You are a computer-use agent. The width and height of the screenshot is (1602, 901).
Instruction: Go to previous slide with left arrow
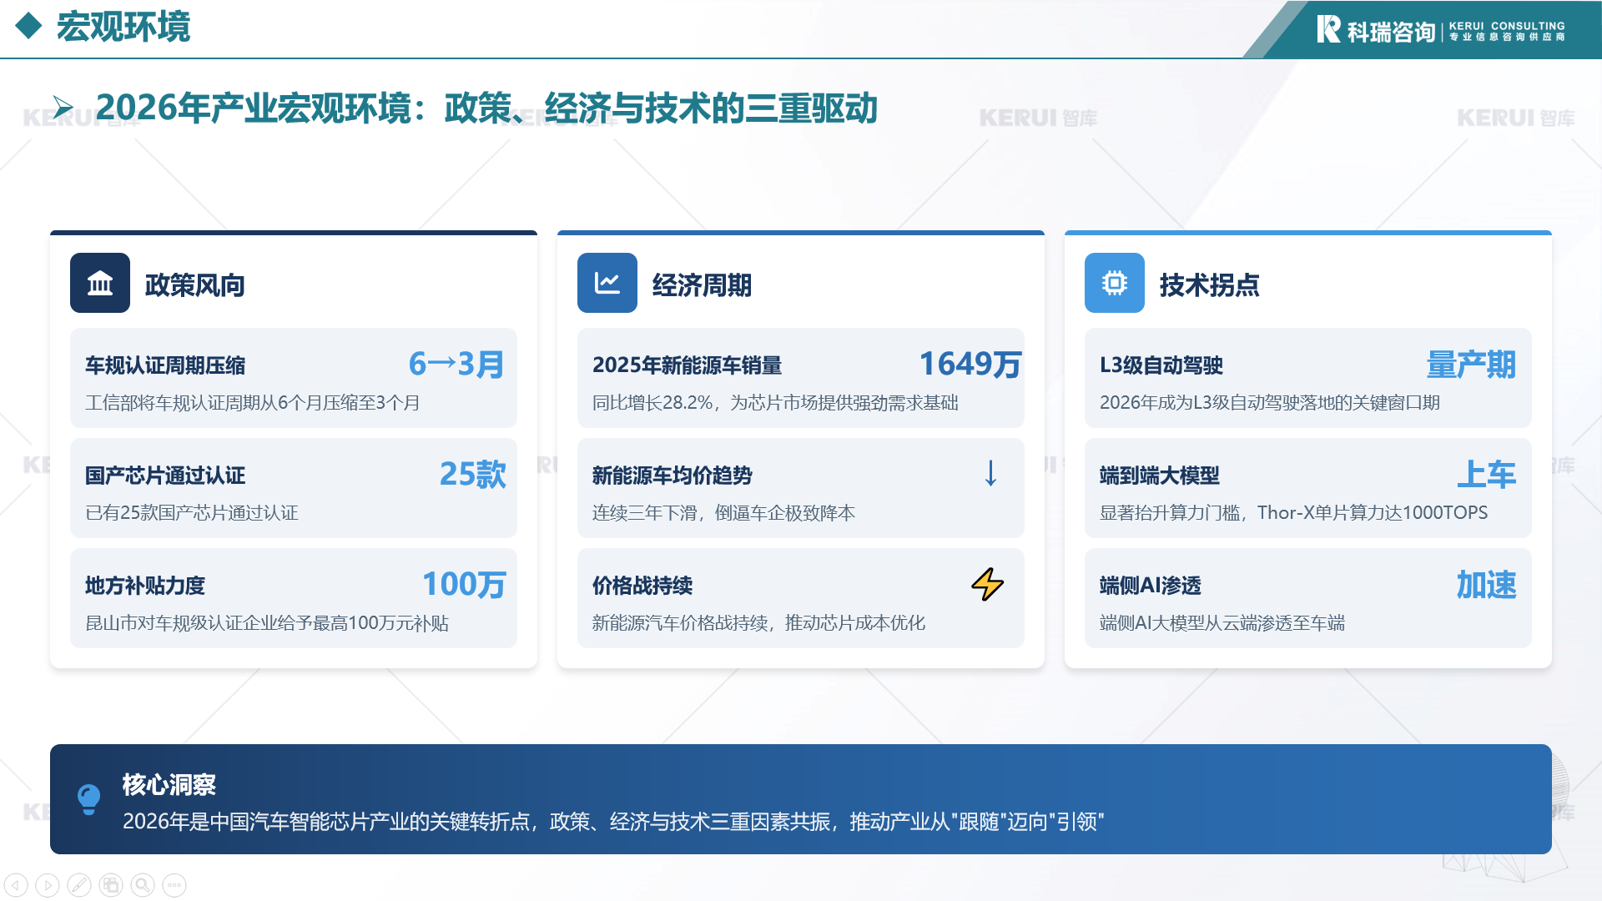(x=16, y=885)
